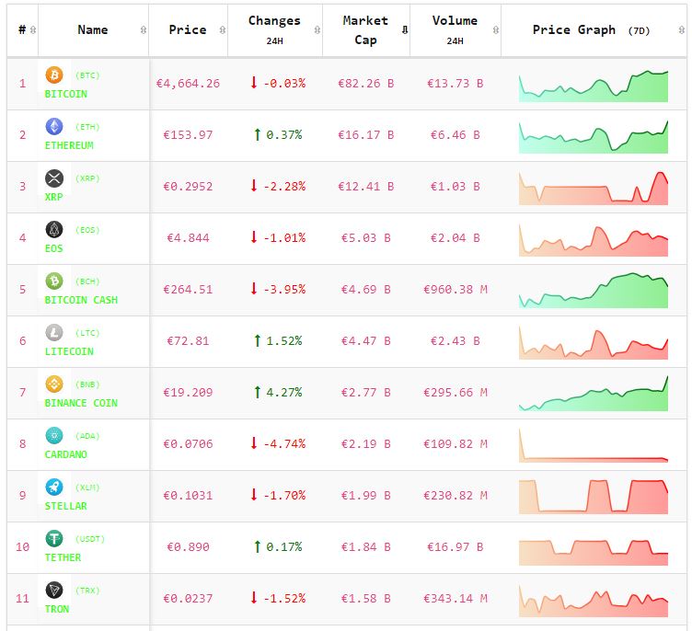Open the BINANCE COIN name link

pyautogui.click(x=81, y=403)
